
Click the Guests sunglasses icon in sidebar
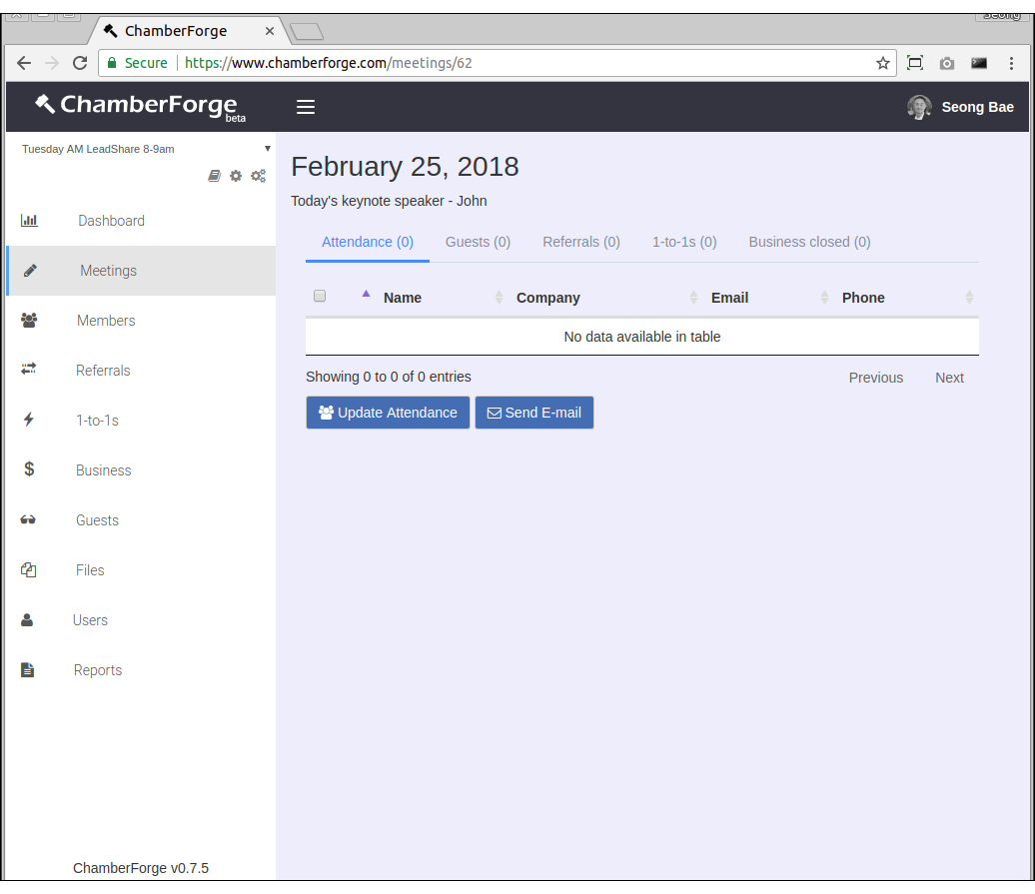point(29,519)
